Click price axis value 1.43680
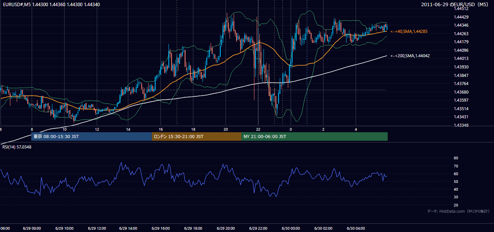 pyautogui.click(x=461, y=92)
